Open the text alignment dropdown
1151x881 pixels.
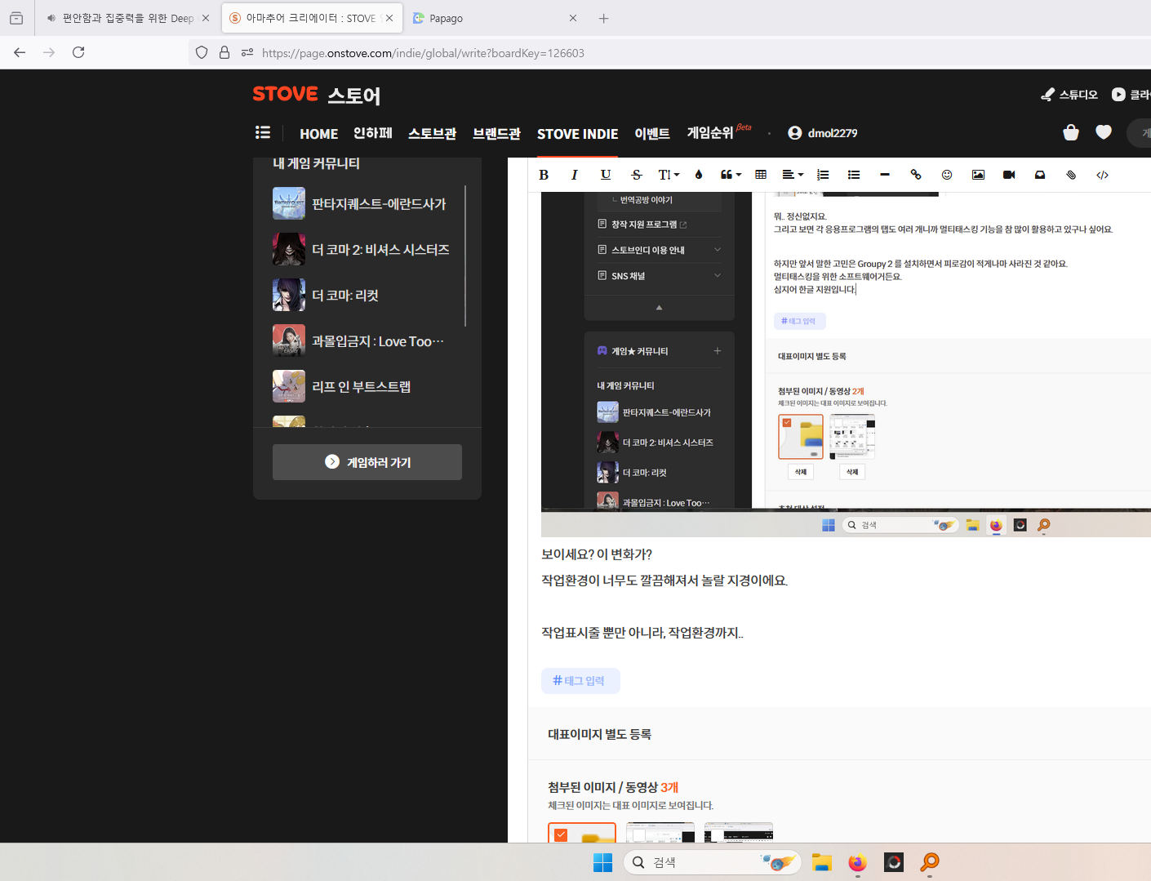tap(793, 175)
